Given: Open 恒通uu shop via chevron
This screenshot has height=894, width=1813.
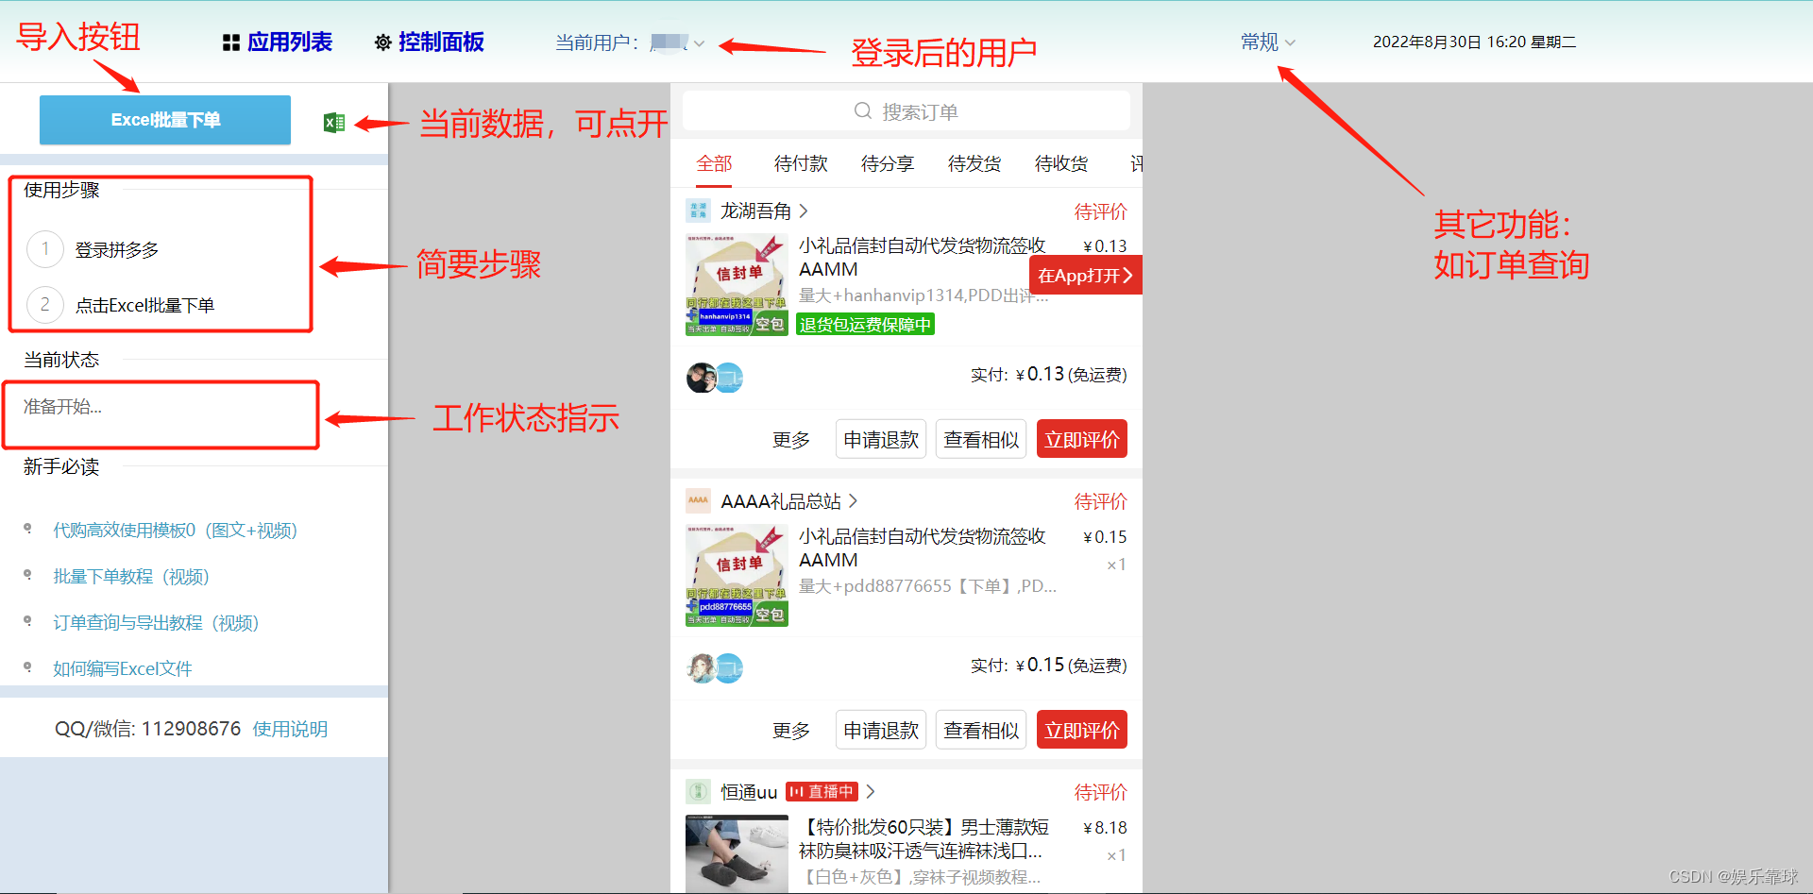Looking at the screenshot, I should 871,791.
